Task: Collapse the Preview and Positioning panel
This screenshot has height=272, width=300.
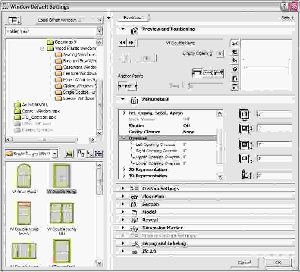Action: (123, 29)
